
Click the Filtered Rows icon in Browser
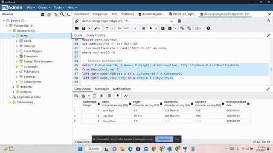[x=56, y=14]
